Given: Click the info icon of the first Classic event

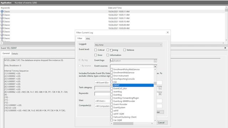Looking at the screenshot, I should pyautogui.click(x=2, y=11).
